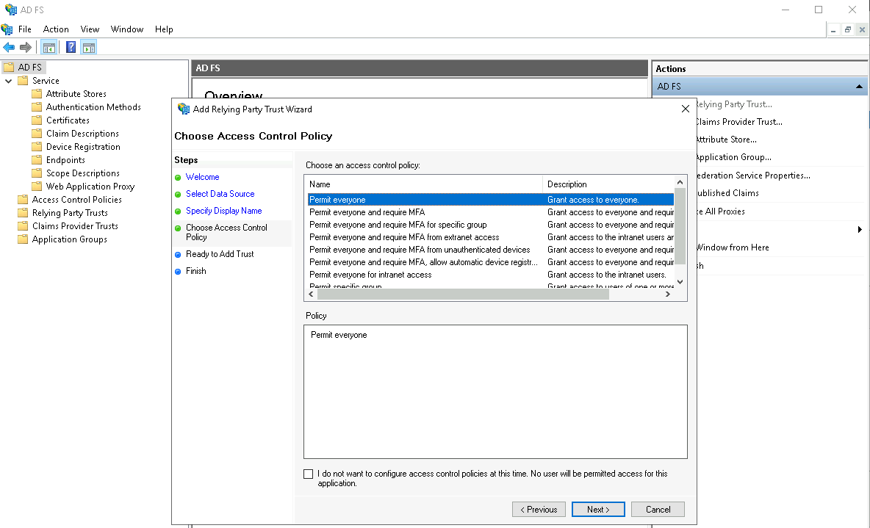
Task: Click the blue Help question mark icon
Action: click(71, 48)
